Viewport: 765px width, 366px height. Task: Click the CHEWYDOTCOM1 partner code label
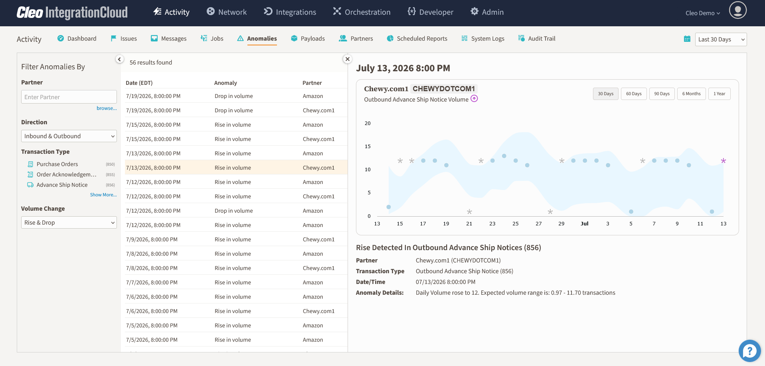coord(444,89)
